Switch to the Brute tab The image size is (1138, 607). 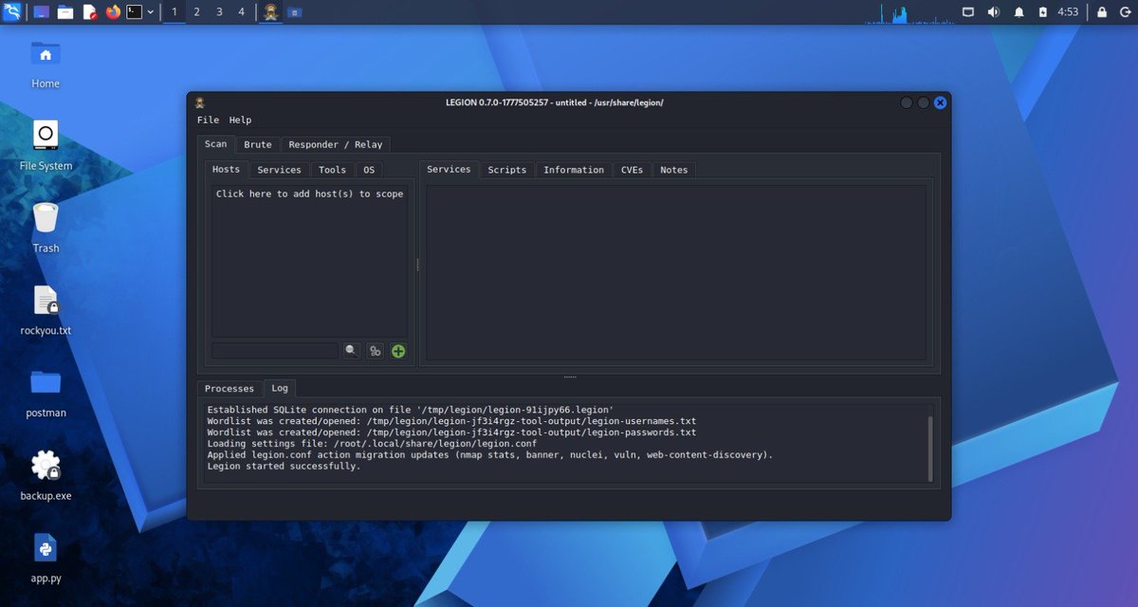(258, 145)
